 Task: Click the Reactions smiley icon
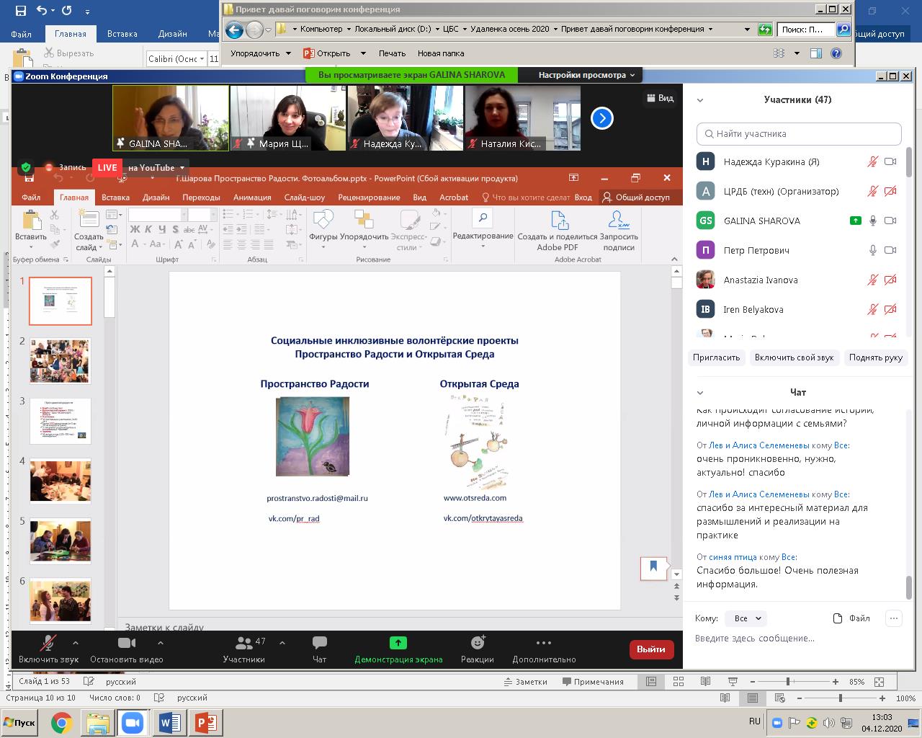[x=477, y=643]
